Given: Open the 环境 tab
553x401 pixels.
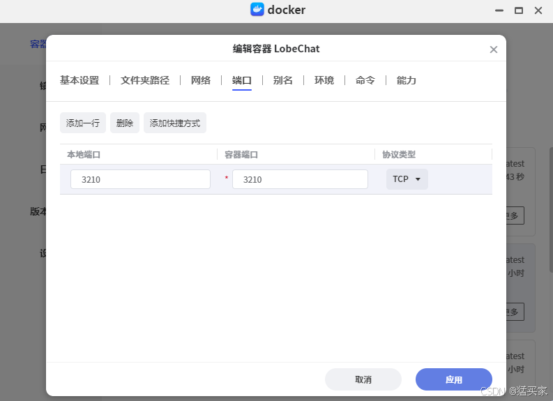Looking at the screenshot, I should (x=324, y=80).
